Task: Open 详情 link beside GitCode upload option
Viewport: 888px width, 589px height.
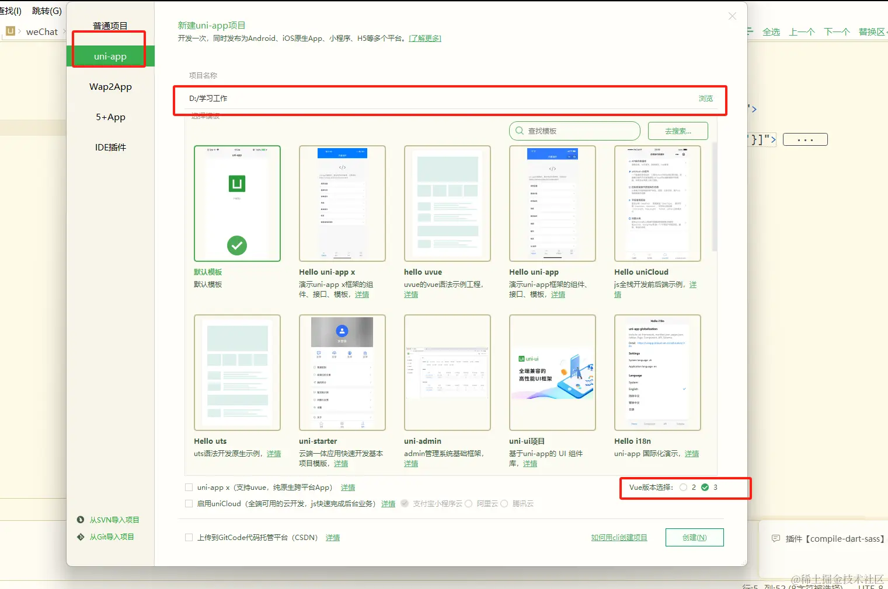Action: [333, 538]
